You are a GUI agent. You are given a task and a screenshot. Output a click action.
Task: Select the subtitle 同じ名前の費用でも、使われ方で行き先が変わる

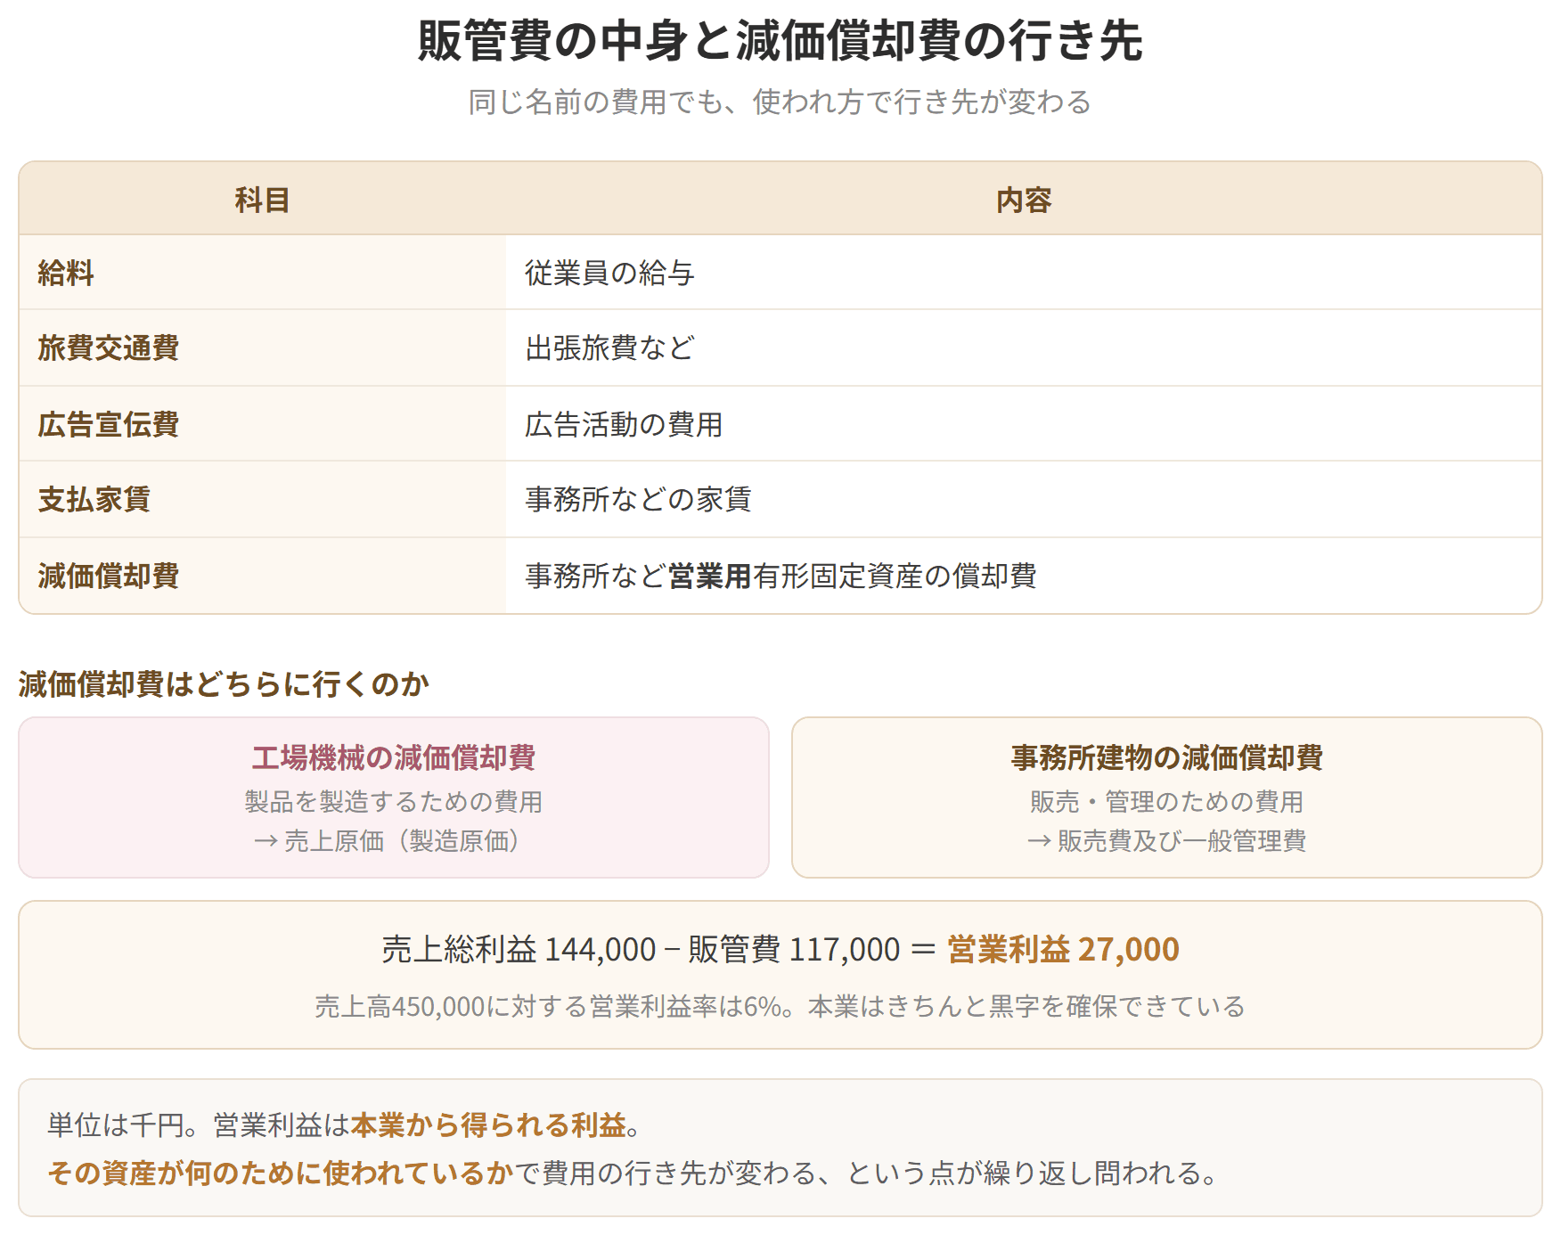[x=780, y=102]
